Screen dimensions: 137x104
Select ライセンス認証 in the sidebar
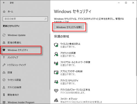coord(14,80)
